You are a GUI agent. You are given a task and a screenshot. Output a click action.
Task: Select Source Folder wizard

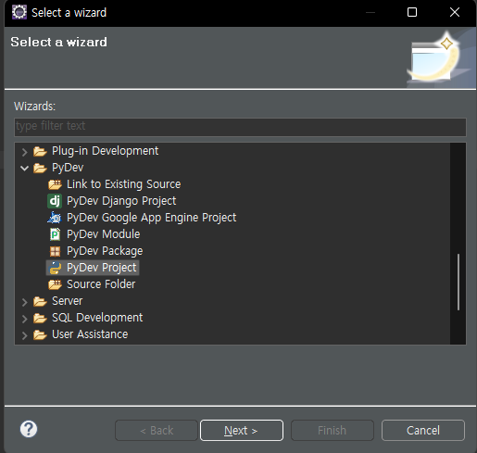pos(101,284)
